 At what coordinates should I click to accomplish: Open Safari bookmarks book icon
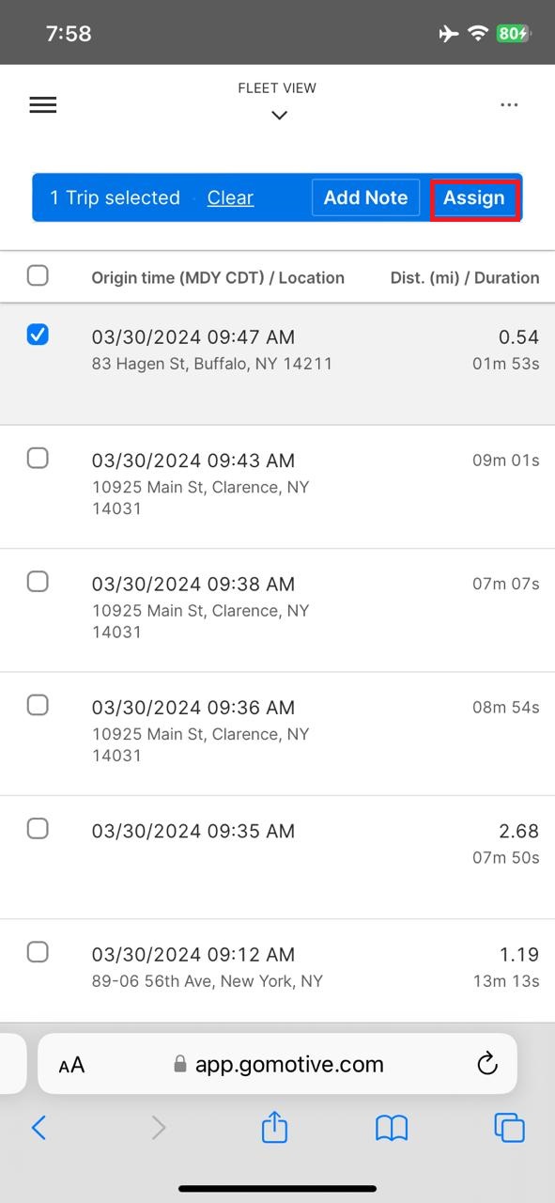392,1127
